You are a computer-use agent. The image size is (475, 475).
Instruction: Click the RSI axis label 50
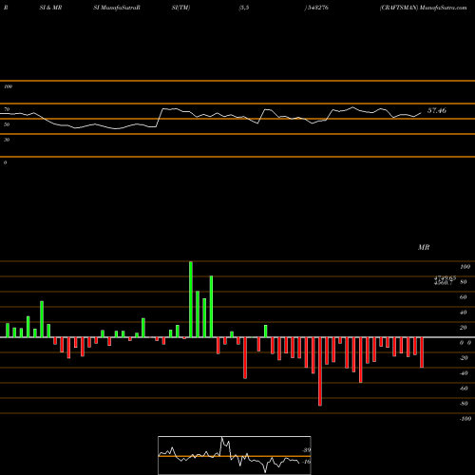tap(7, 124)
